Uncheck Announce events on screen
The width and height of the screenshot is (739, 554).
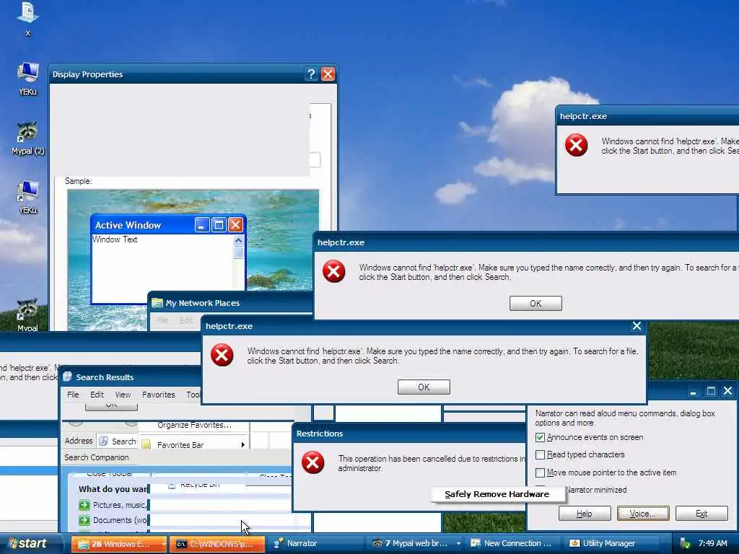click(540, 438)
